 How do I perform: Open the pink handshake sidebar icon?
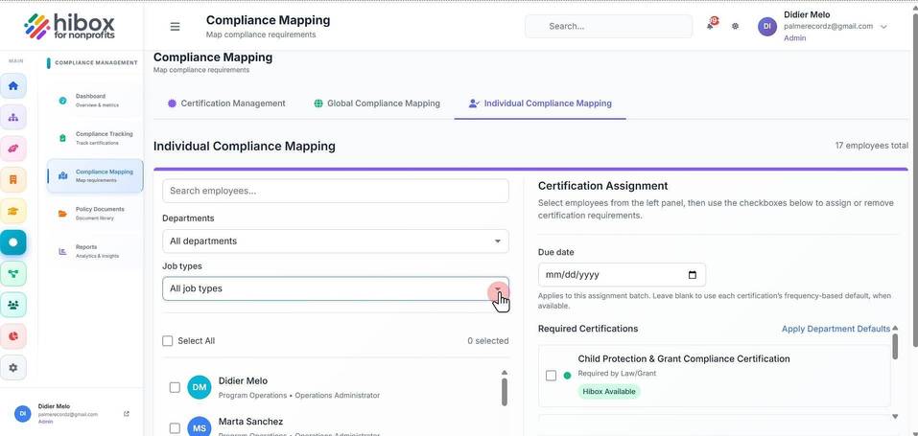point(12,149)
